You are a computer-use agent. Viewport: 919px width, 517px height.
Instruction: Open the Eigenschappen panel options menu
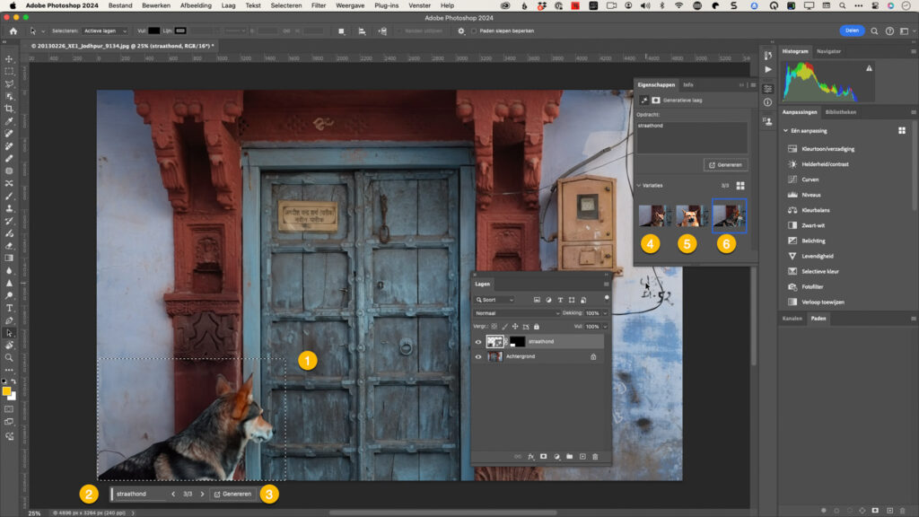[753, 85]
